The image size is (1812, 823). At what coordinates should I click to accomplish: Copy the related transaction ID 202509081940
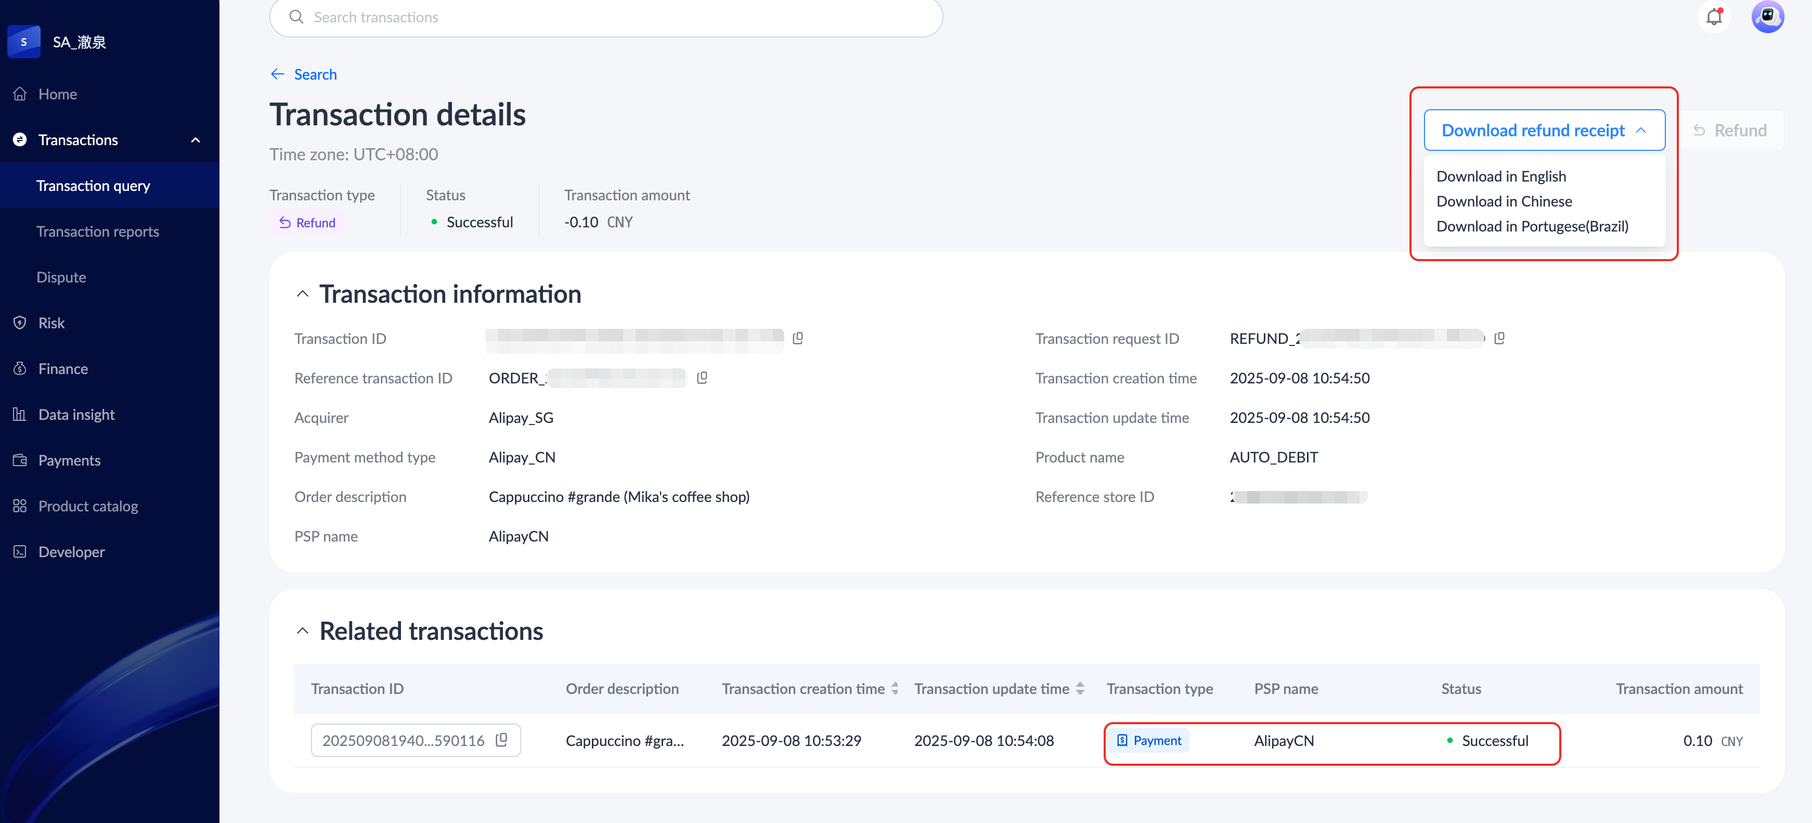pos(501,740)
